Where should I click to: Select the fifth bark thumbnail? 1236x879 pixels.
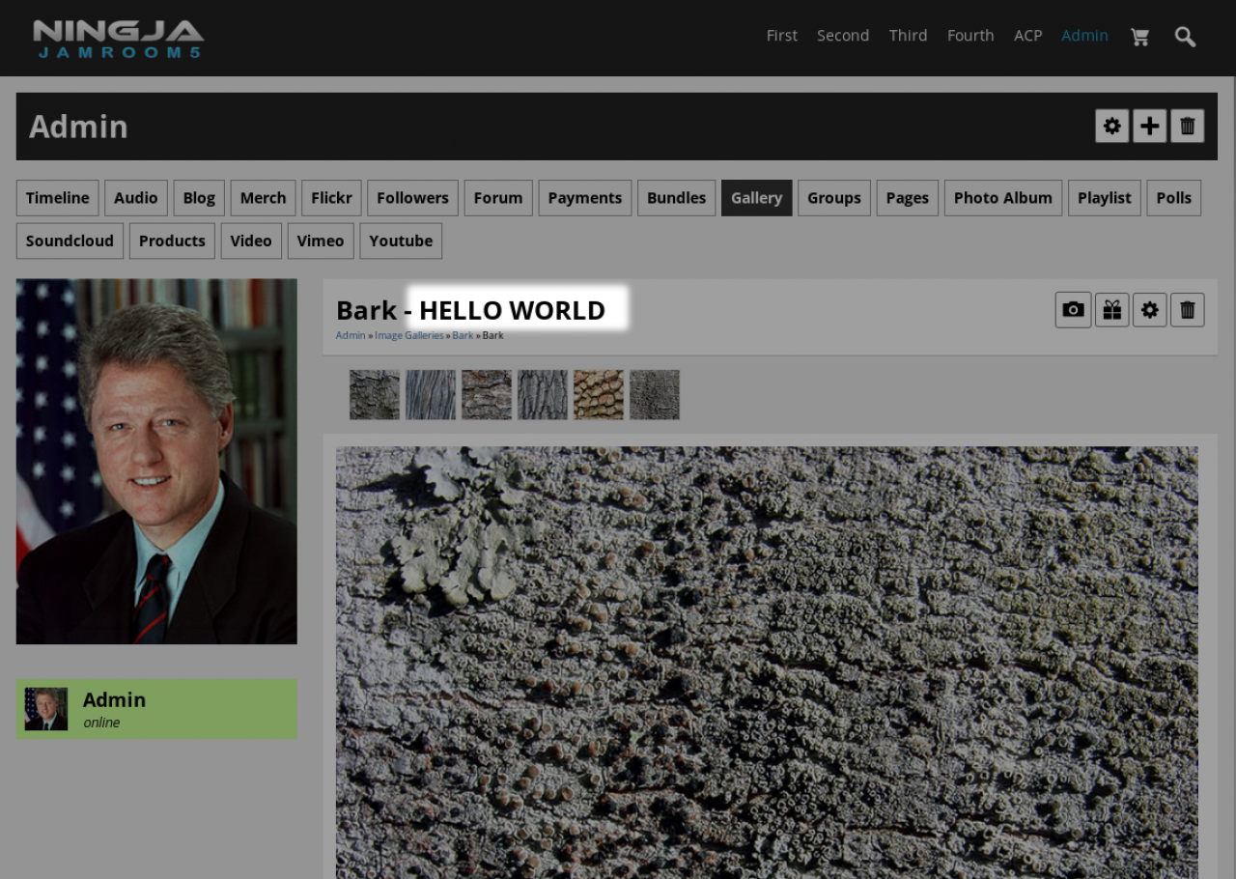pos(599,394)
